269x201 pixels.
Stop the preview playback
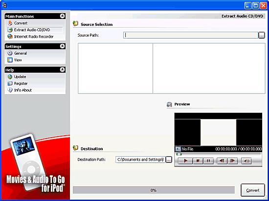click(x=198, y=161)
